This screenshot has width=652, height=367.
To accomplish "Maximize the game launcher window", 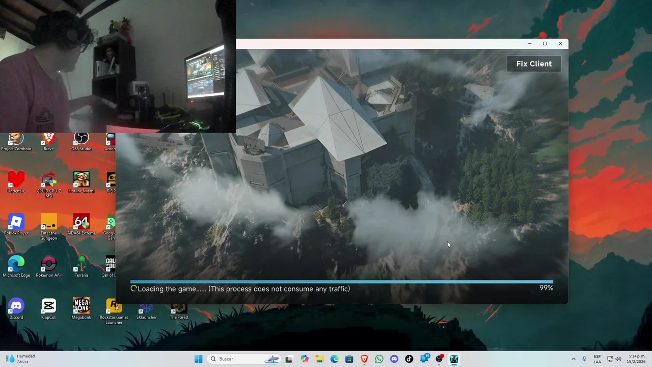I will (x=545, y=44).
